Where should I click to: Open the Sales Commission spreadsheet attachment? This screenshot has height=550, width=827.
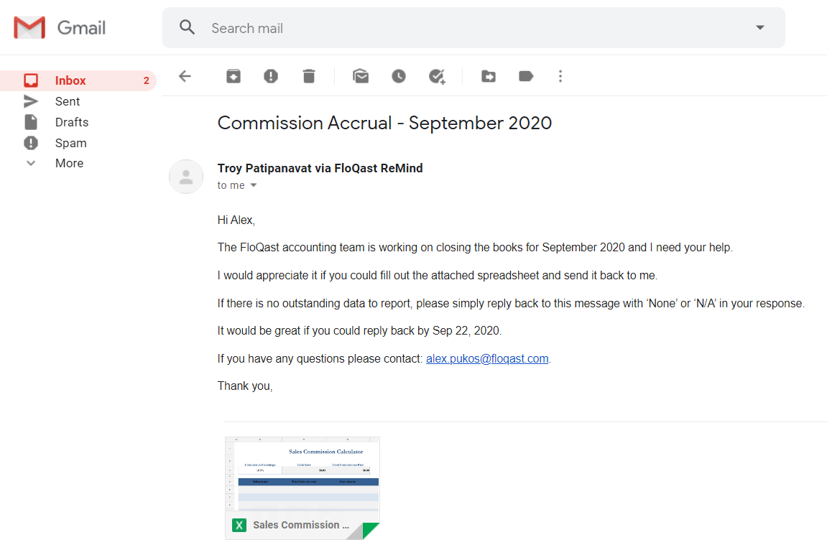click(x=302, y=488)
